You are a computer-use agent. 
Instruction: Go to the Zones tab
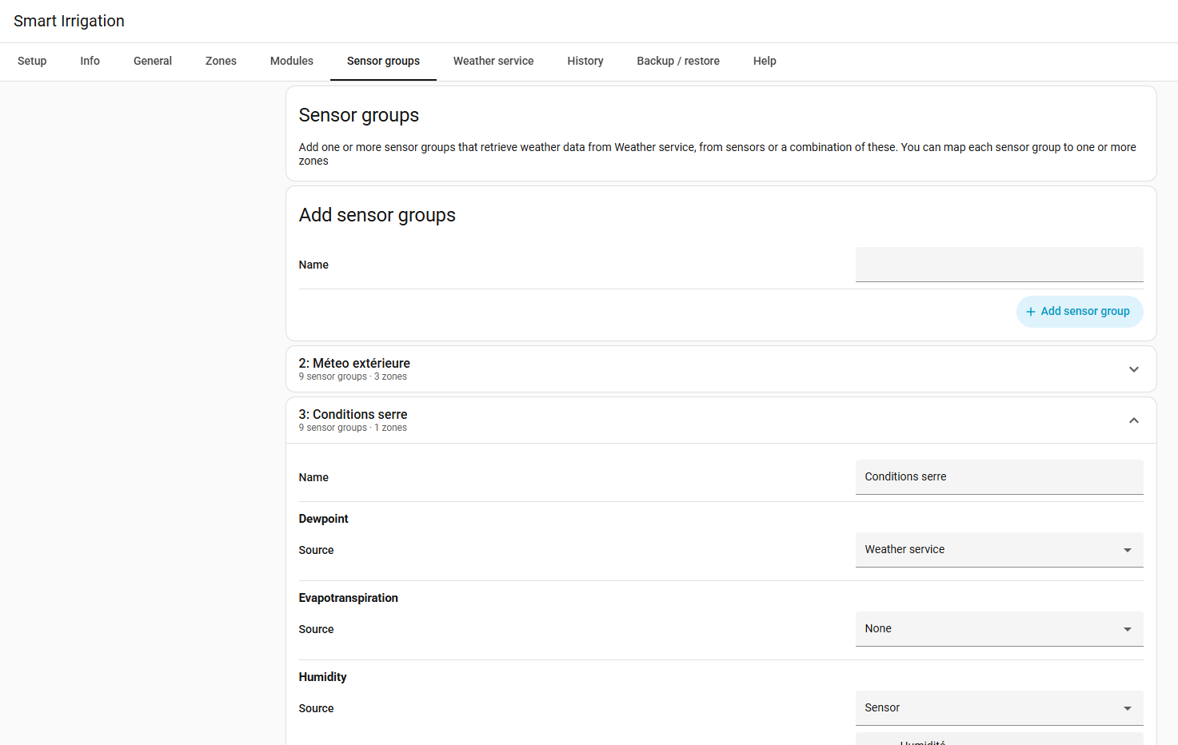221,62
